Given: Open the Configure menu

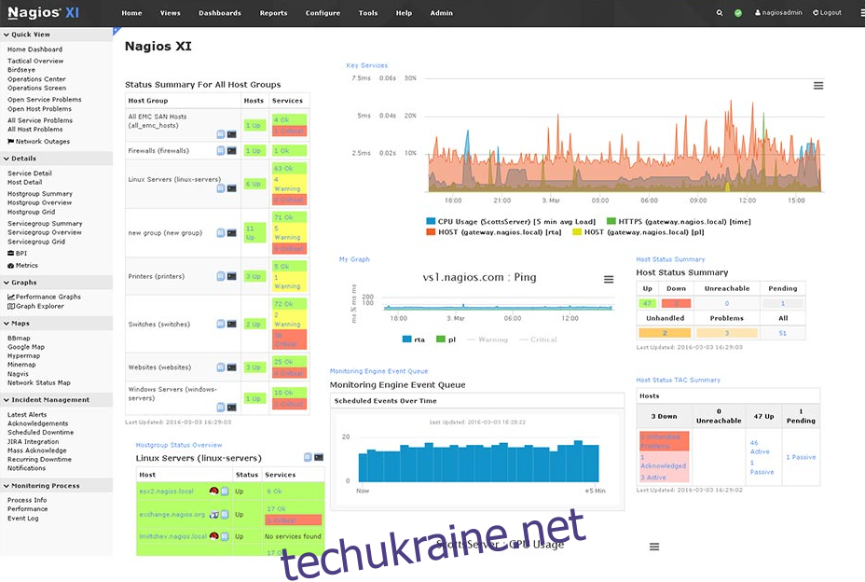Looking at the screenshot, I should (x=323, y=13).
